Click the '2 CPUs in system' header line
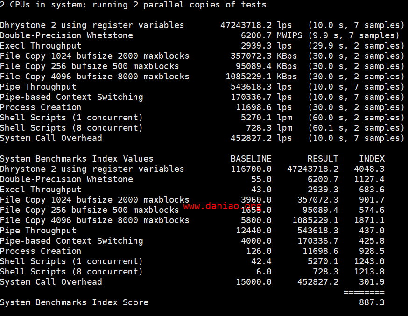 133,5
